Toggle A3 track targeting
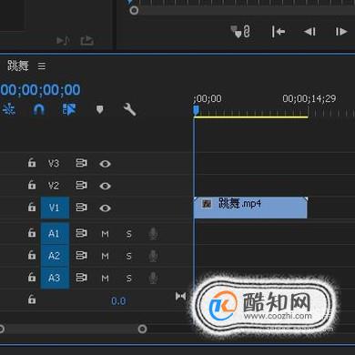 [55, 278]
